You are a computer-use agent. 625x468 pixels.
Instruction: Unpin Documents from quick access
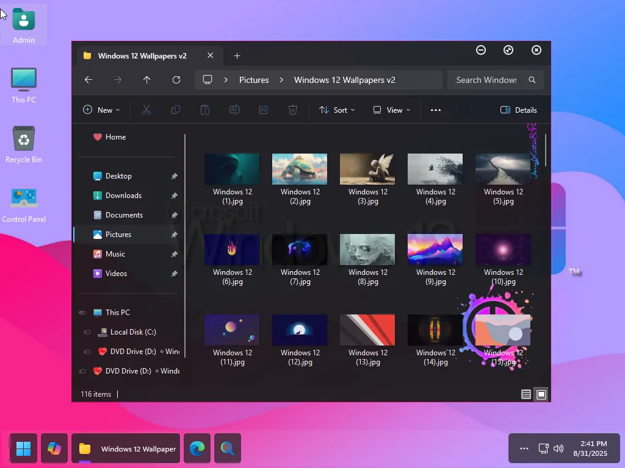pyautogui.click(x=174, y=215)
